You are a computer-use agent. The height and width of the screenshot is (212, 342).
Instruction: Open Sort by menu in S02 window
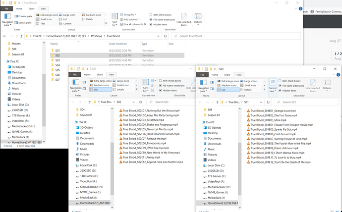pyautogui.click(x=145, y=86)
